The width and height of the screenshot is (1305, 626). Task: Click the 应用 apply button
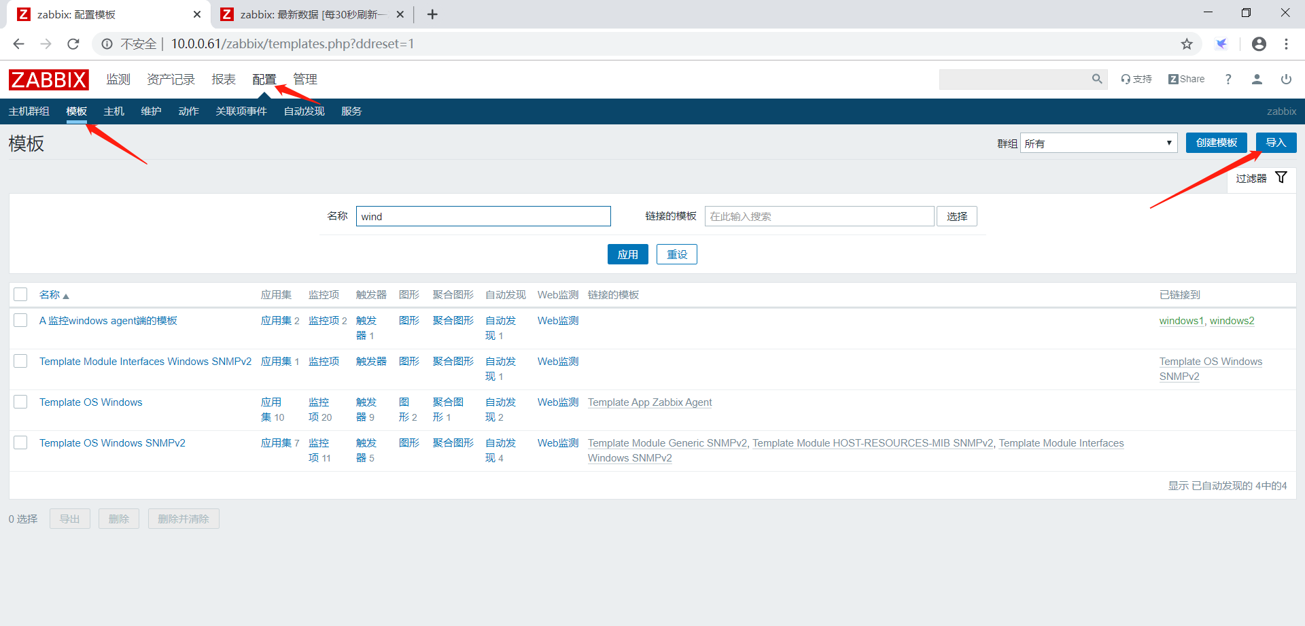pyautogui.click(x=628, y=254)
